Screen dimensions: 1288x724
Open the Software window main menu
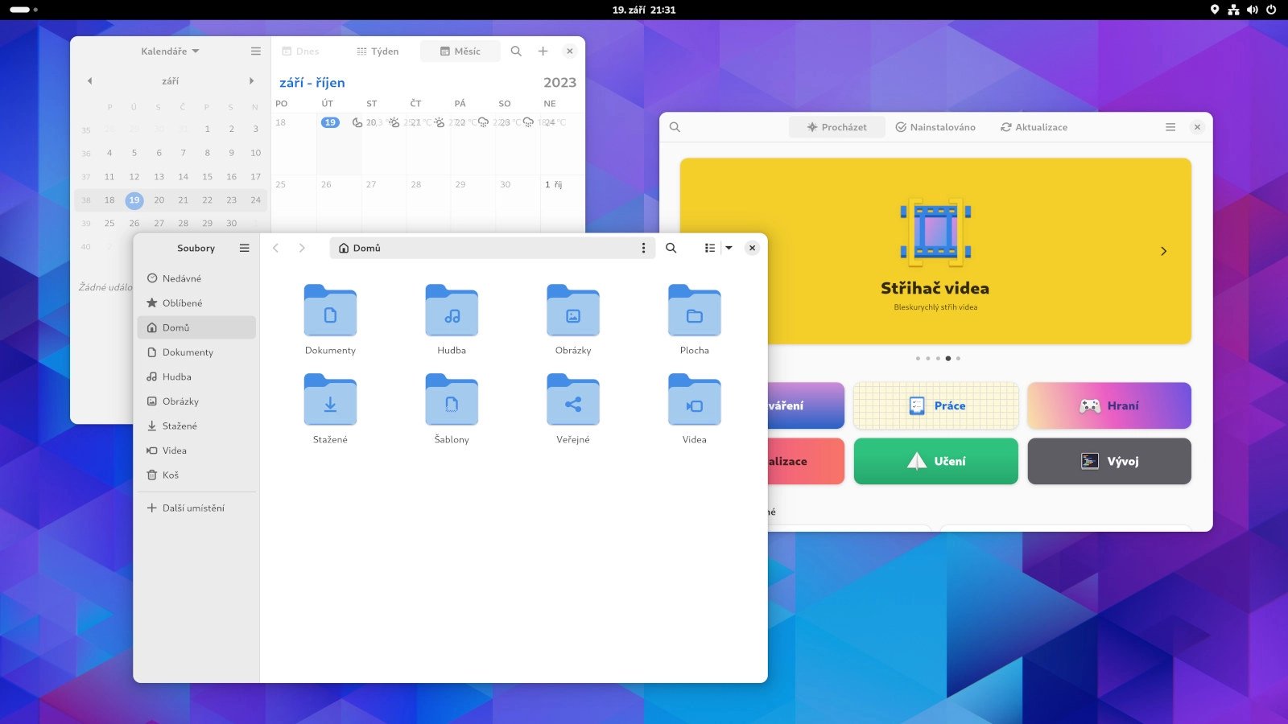(x=1170, y=127)
